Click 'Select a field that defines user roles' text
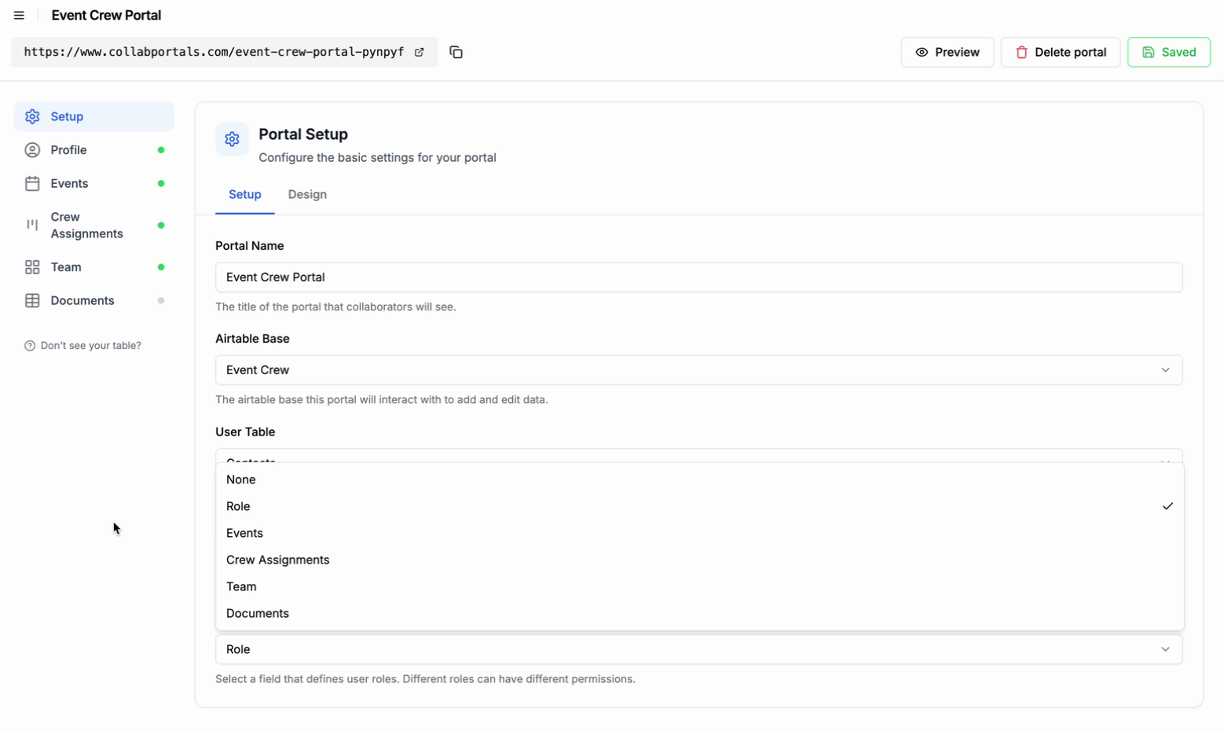 click(425, 679)
